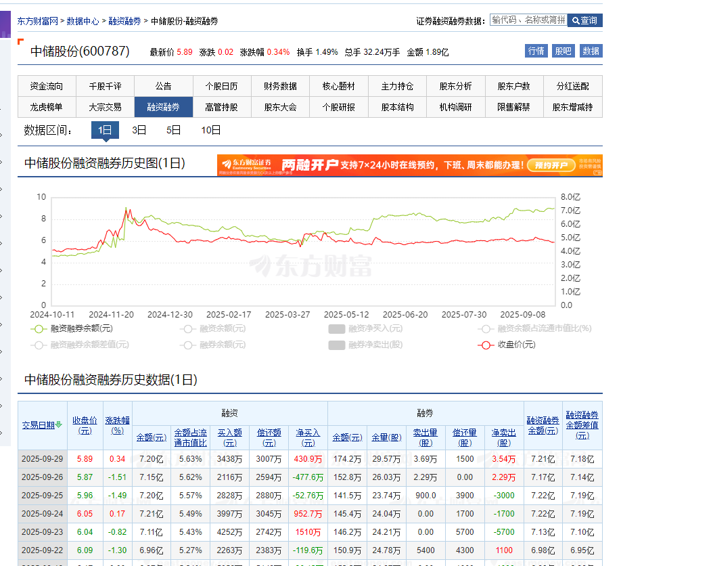Open the 个股研报 tab
Image resolution: width=713 pixels, height=566 pixels.
pos(339,107)
